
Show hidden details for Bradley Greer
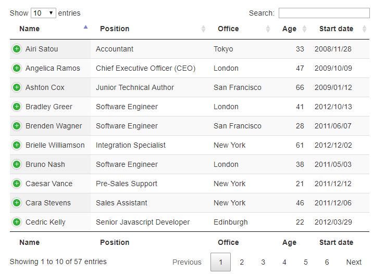click(17, 107)
